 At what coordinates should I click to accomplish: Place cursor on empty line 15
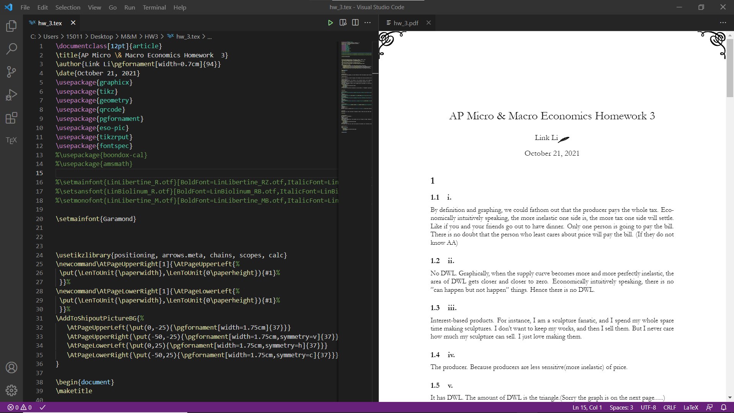click(x=196, y=173)
